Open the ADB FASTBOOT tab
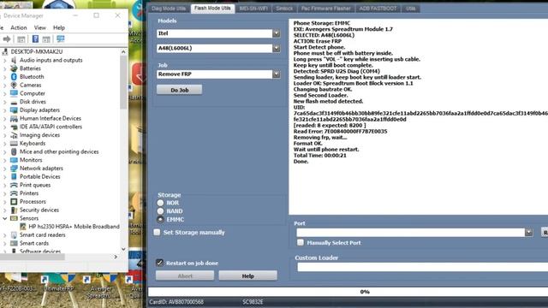This screenshot has width=548, height=308. [378, 9]
